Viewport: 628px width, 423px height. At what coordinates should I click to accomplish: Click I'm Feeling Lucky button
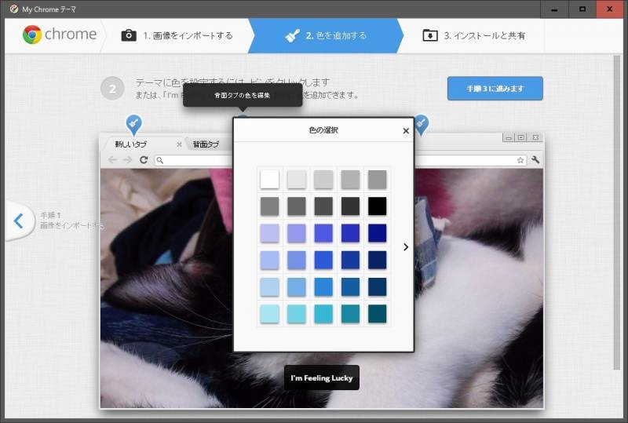point(322,377)
